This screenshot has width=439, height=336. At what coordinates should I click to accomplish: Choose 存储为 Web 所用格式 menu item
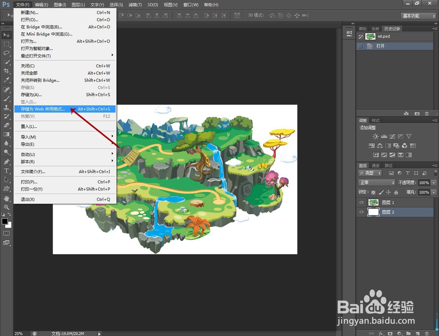65,109
